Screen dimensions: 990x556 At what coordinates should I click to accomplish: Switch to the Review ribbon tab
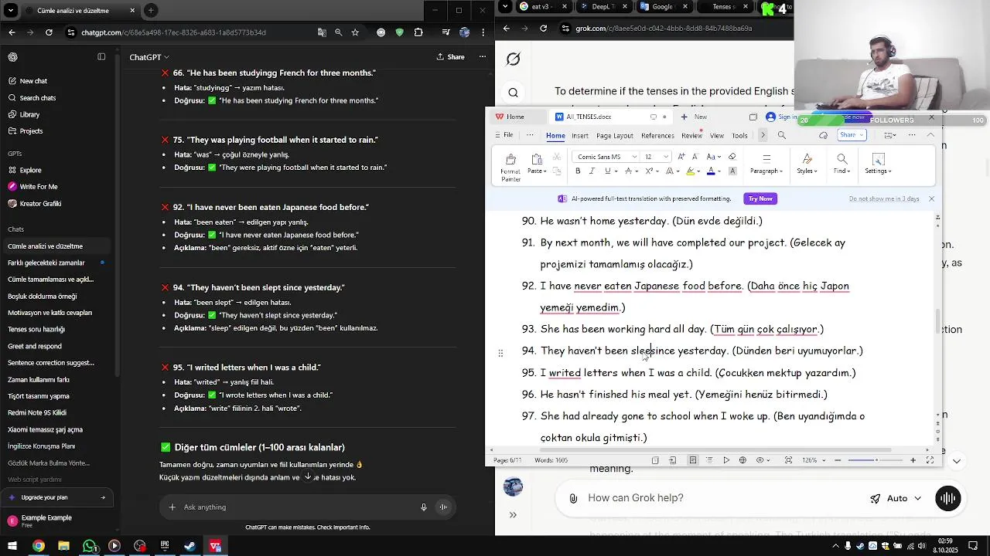coord(691,135)
